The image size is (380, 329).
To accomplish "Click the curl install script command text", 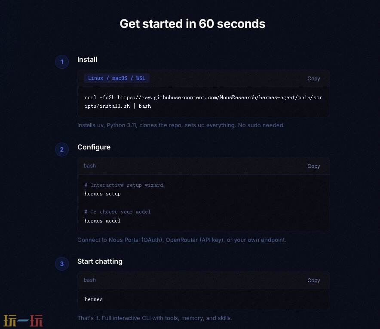I will (203, 102).
